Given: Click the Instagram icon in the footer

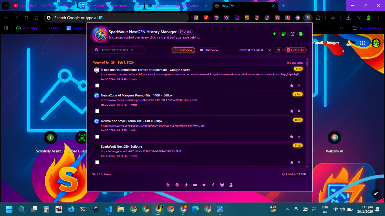Looking at the screenshot, I should (x=177, y=185).
